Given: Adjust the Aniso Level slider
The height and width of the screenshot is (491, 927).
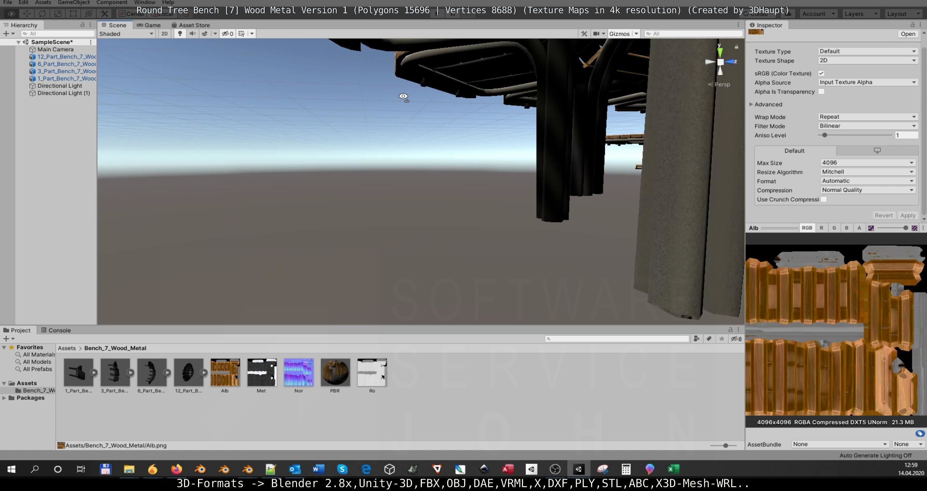Looking at the screenshot, I should click(824, 135).
